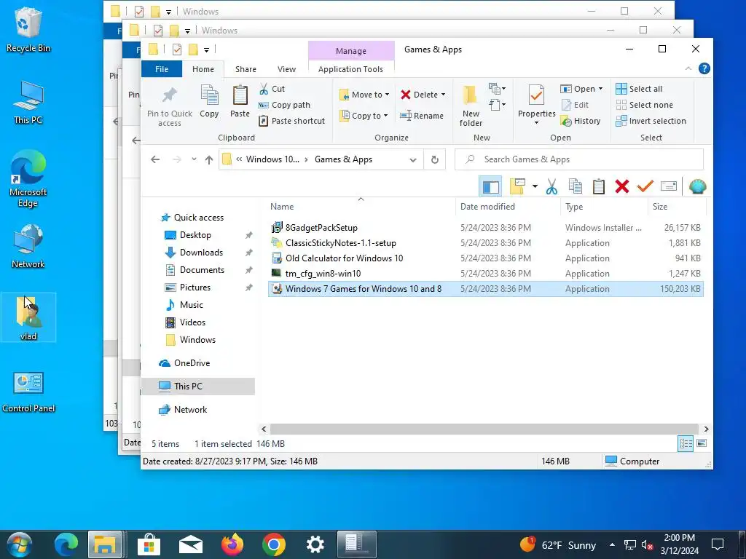Open the Control Panel desktop icon
The image size is (746, 559).
[28, 392]
